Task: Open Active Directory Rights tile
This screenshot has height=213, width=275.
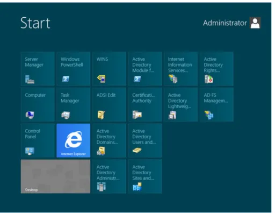Action: (216, 68)
